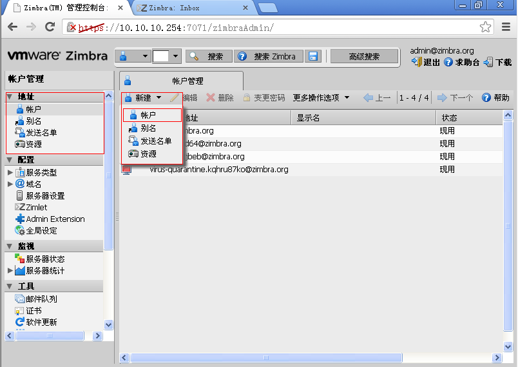This screenshot has width=518, height=367.
Task: Open 软件更新 software update
Action: pyautogui.click(x=36, y=322)
